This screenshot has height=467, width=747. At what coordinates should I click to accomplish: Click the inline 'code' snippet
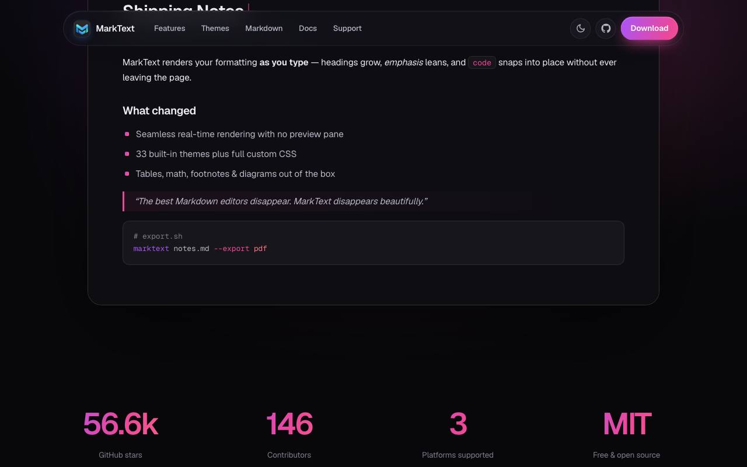pos(482,62)
